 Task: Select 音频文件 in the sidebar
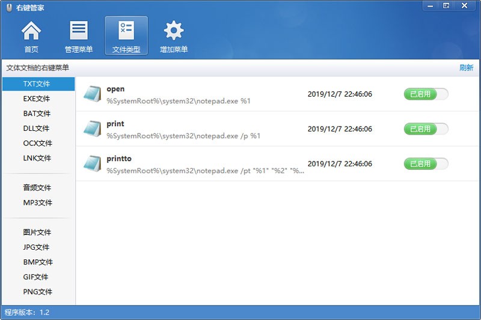(x=37, y=188)
